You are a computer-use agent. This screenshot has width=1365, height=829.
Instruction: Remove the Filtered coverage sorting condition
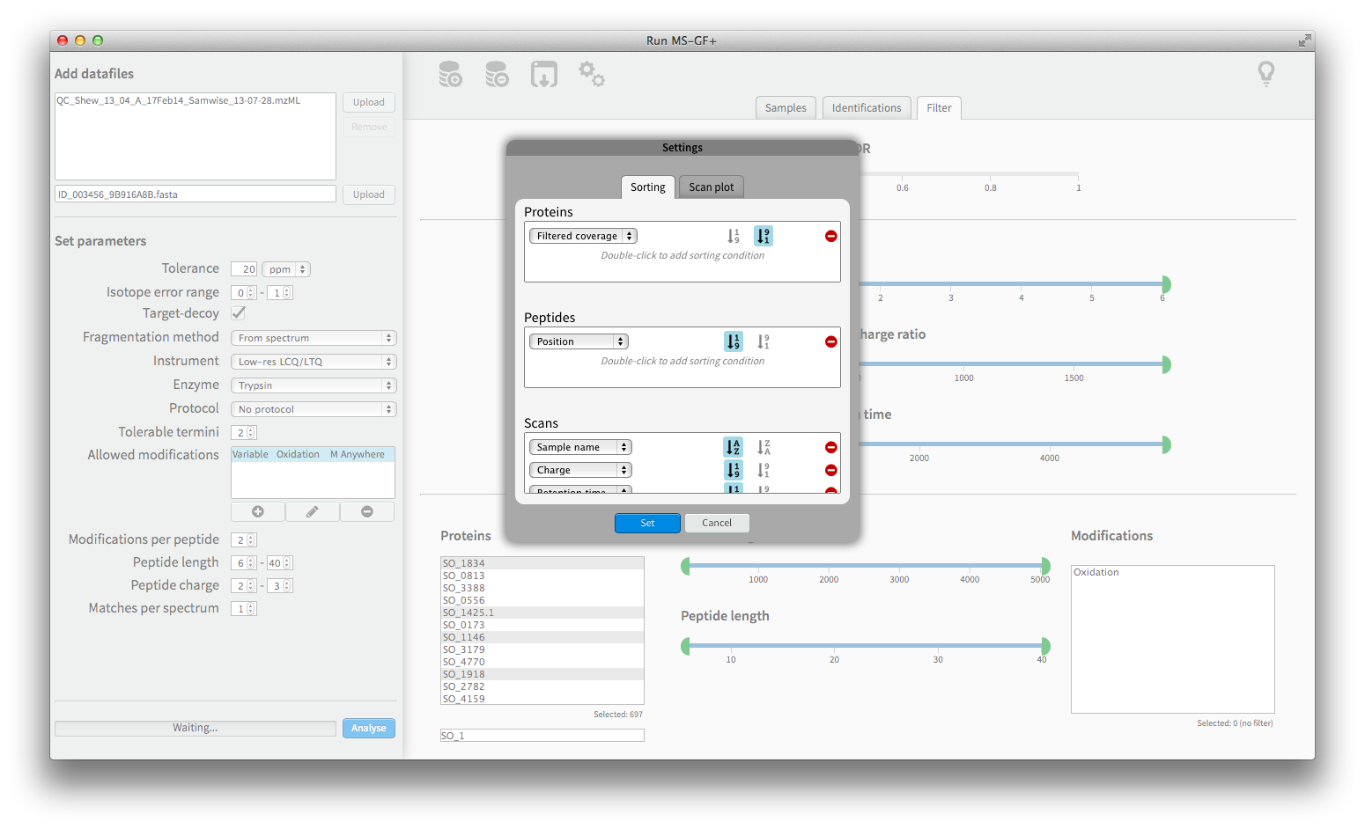coord(830,236)
